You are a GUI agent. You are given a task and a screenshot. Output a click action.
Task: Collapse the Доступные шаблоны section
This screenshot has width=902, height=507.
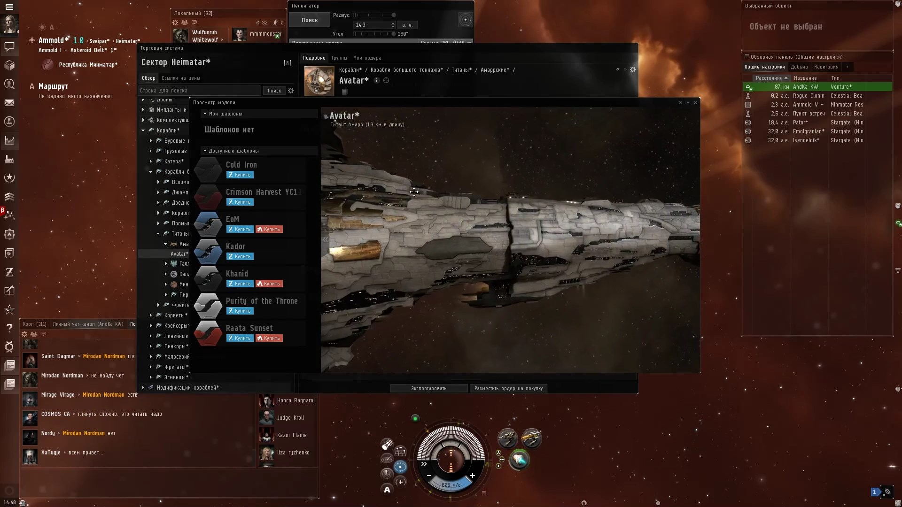pos(205,150)
